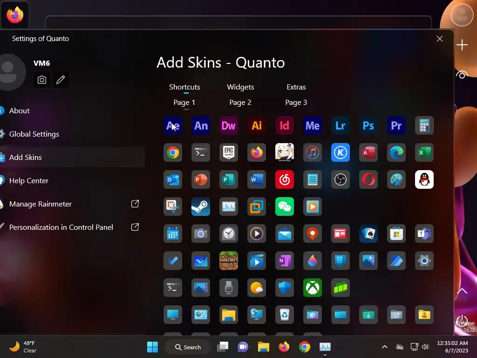Viewport: 477px width, 358px height.
Task: Pick the Maps location pin shortcut
Action: 313,234
